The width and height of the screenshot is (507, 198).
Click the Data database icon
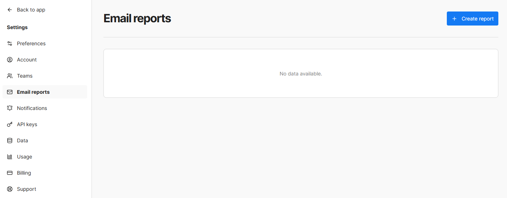pyautogui.click(x=10, y=141)
